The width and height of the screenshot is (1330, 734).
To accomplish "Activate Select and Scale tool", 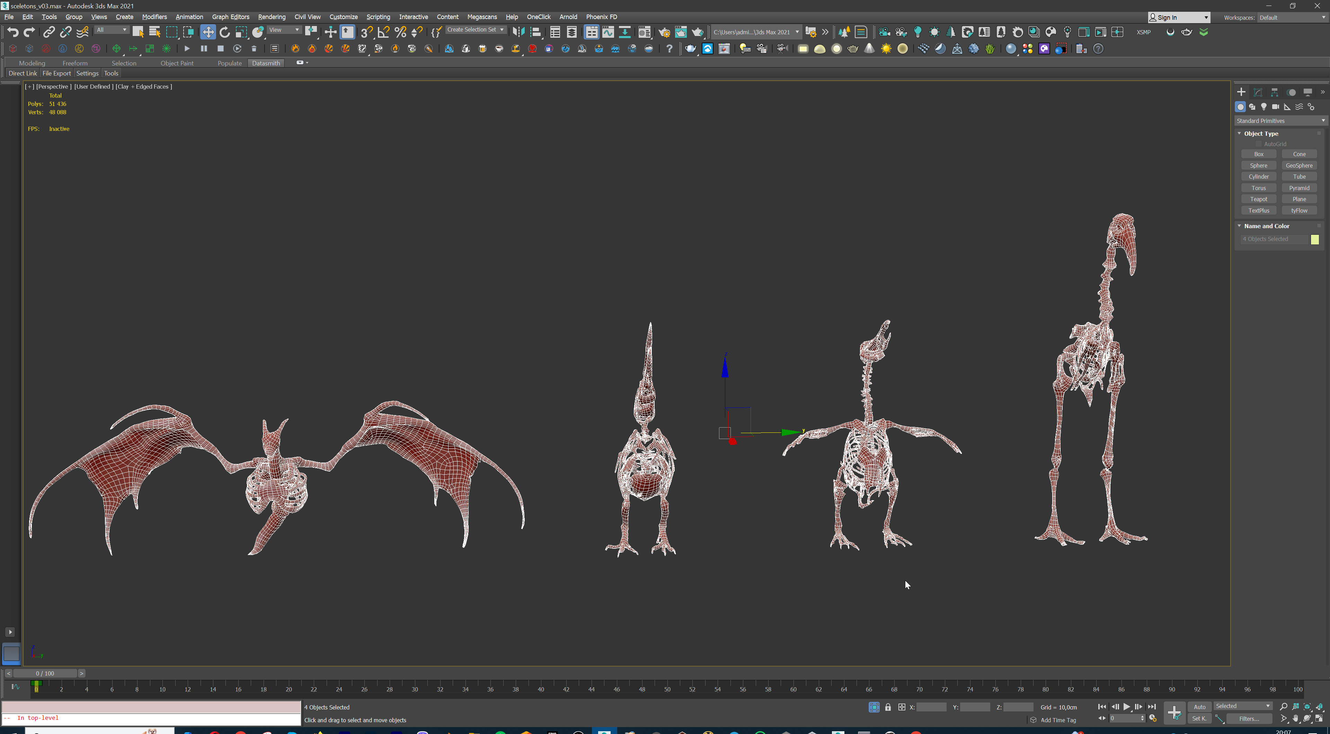I will coord(241,32).
